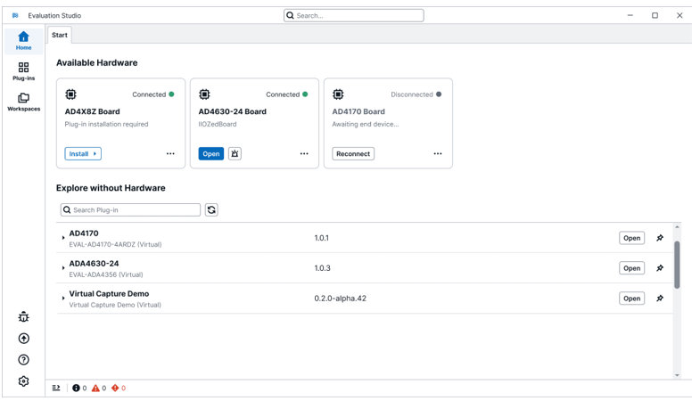Image resolution: width=692 pixels, height=401 pixels.
Task: Toggle the log panel icon in status bar
Action: pyautogui.click(x=56, y=388)
